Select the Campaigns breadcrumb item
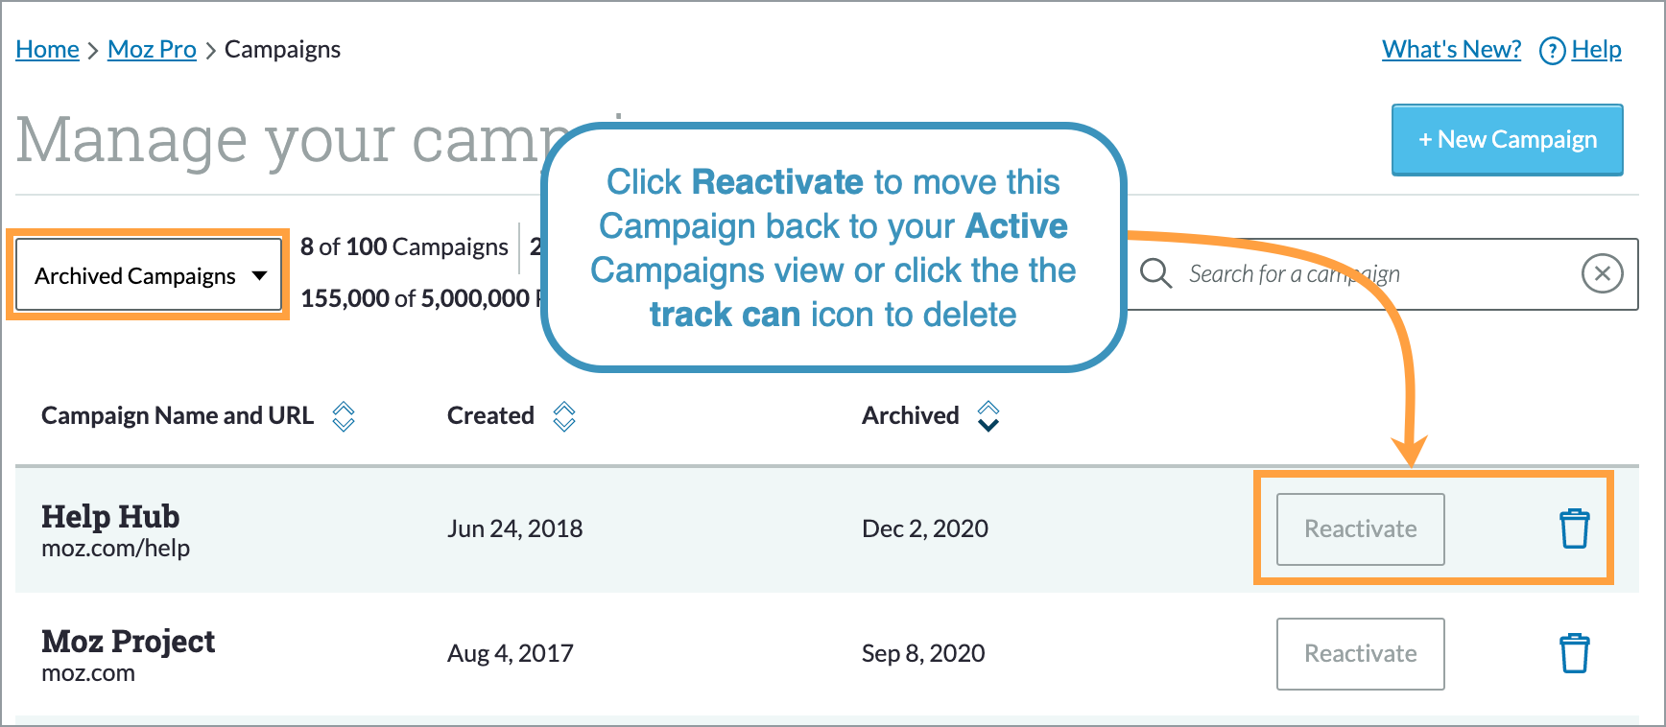Image resolution: width=1666 pixels, height=727 pixels. [x=282, y=49]
